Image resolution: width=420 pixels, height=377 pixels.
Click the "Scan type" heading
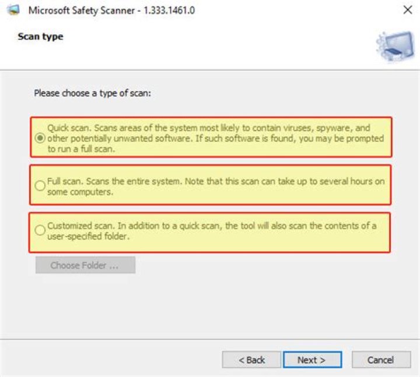tap(40, 37)
